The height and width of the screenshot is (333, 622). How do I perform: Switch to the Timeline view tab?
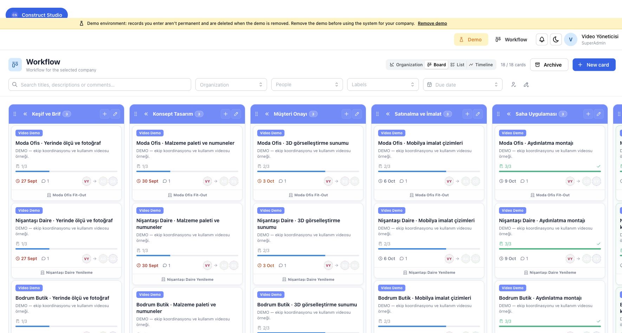pyautogui.click(x=481, y=64)
